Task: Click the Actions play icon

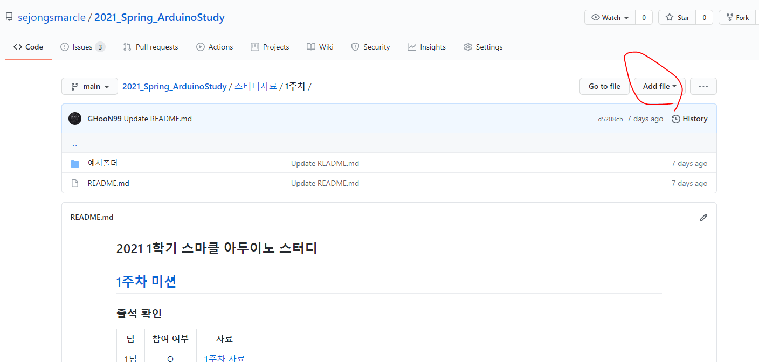Action: (201, 47)
